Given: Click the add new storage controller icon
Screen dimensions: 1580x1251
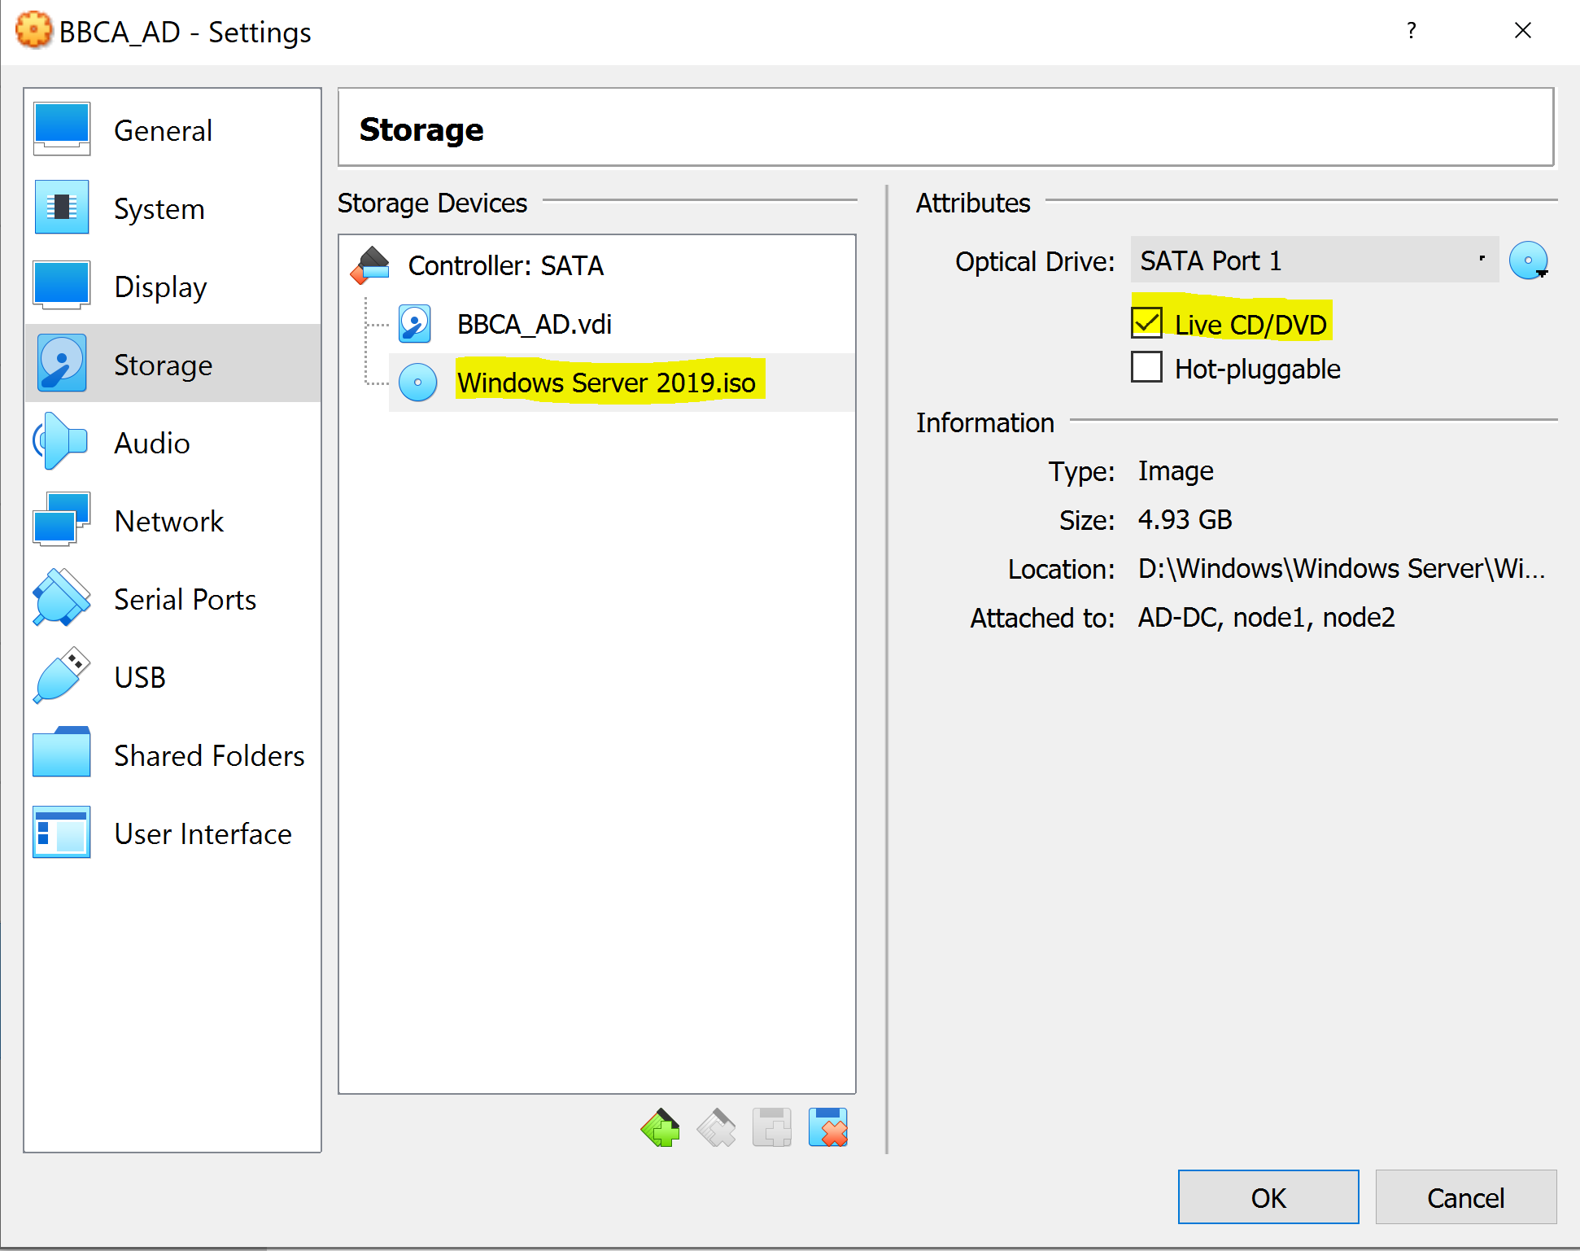Looking at the screenshot, I should (x=660, y=1127).
